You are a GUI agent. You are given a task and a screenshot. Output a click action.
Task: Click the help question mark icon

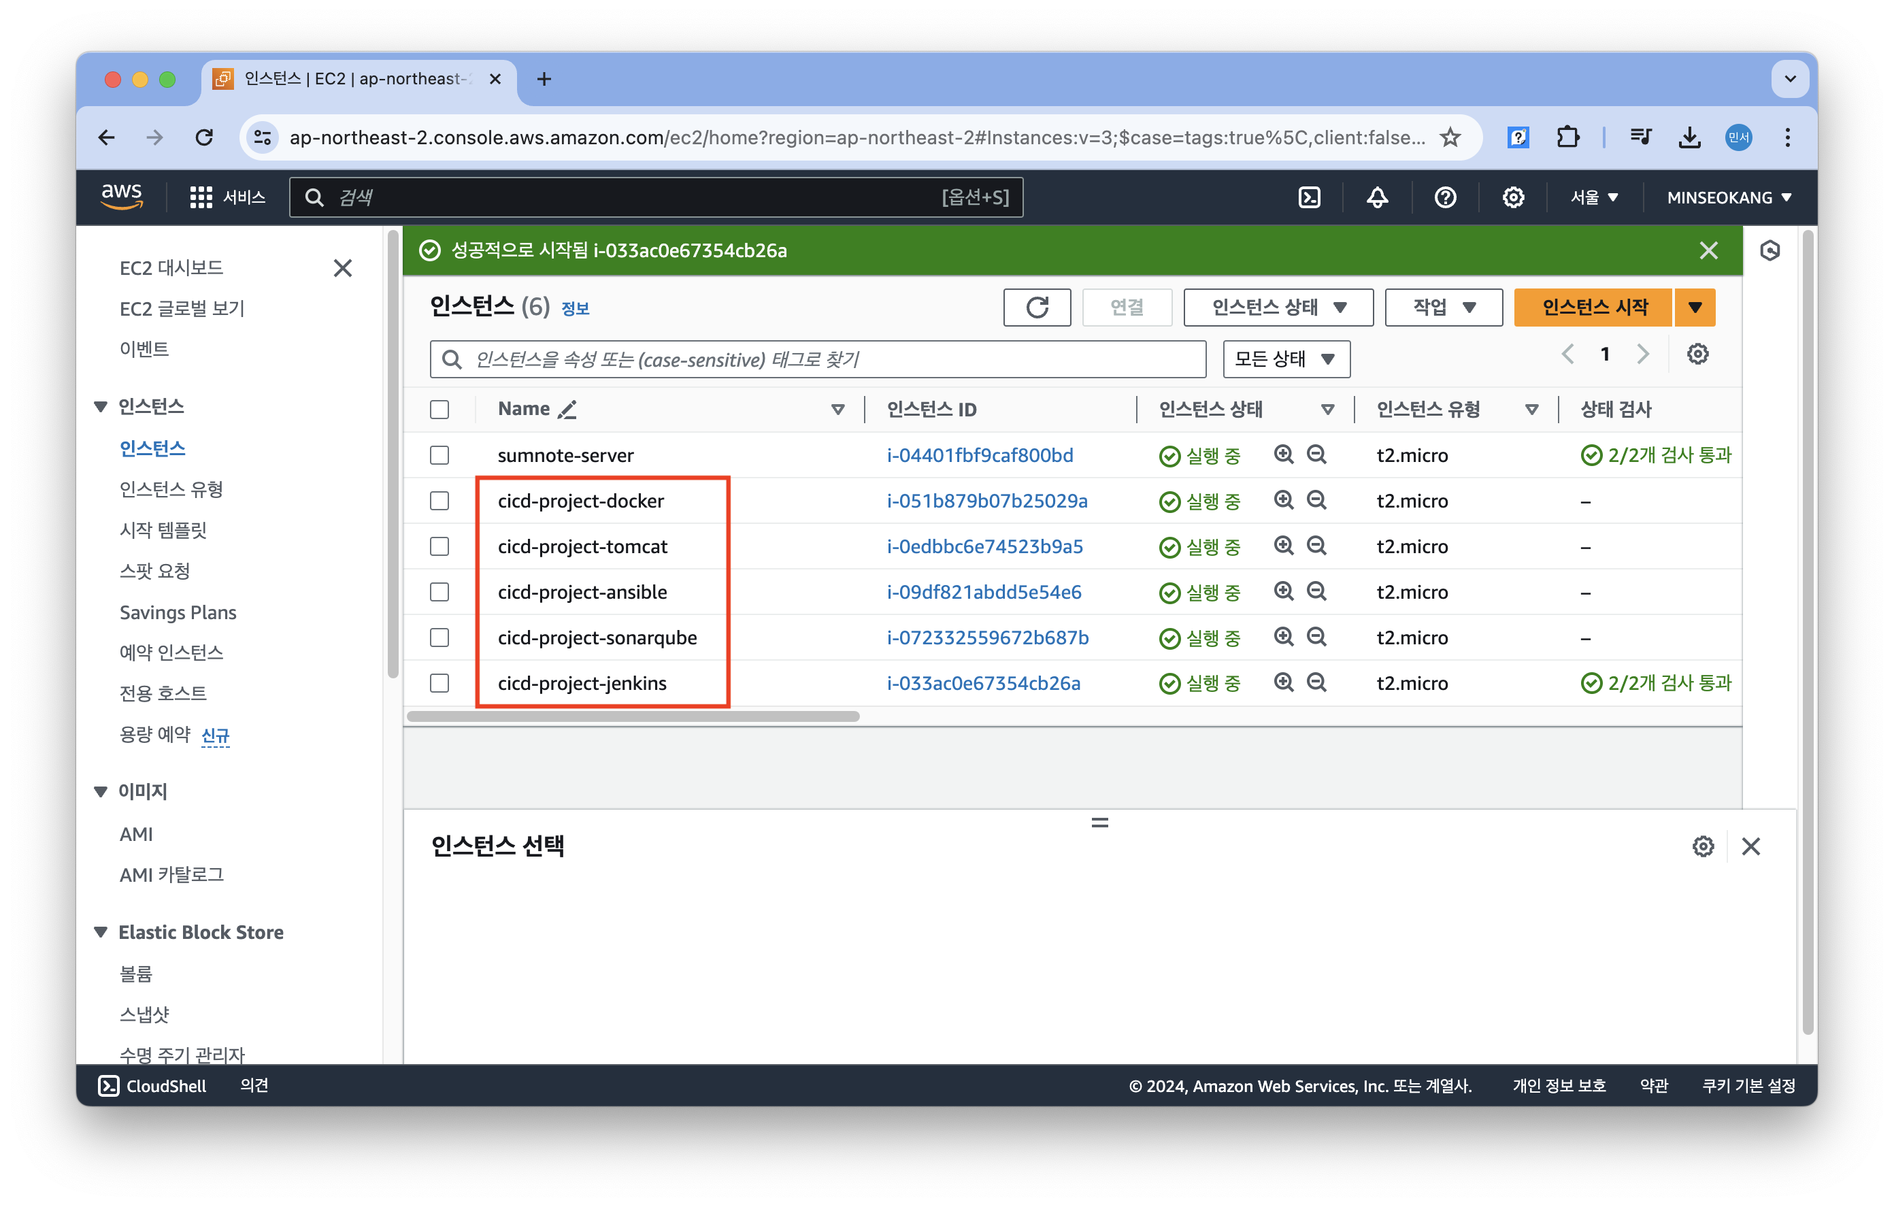(1445, 197)
